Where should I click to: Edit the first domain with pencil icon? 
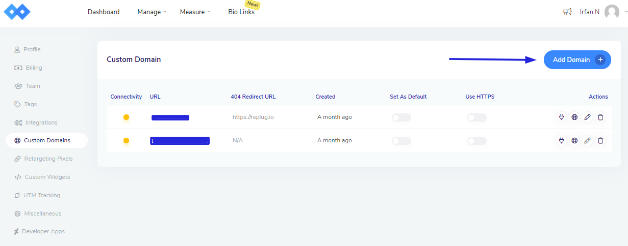[x=587, y=117]
